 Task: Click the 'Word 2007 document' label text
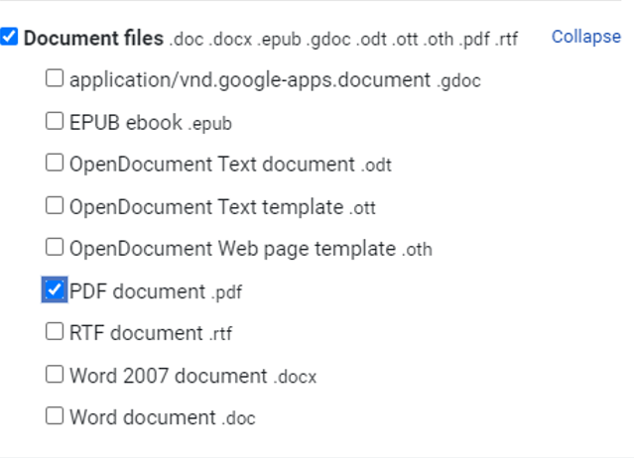(168, 376)
